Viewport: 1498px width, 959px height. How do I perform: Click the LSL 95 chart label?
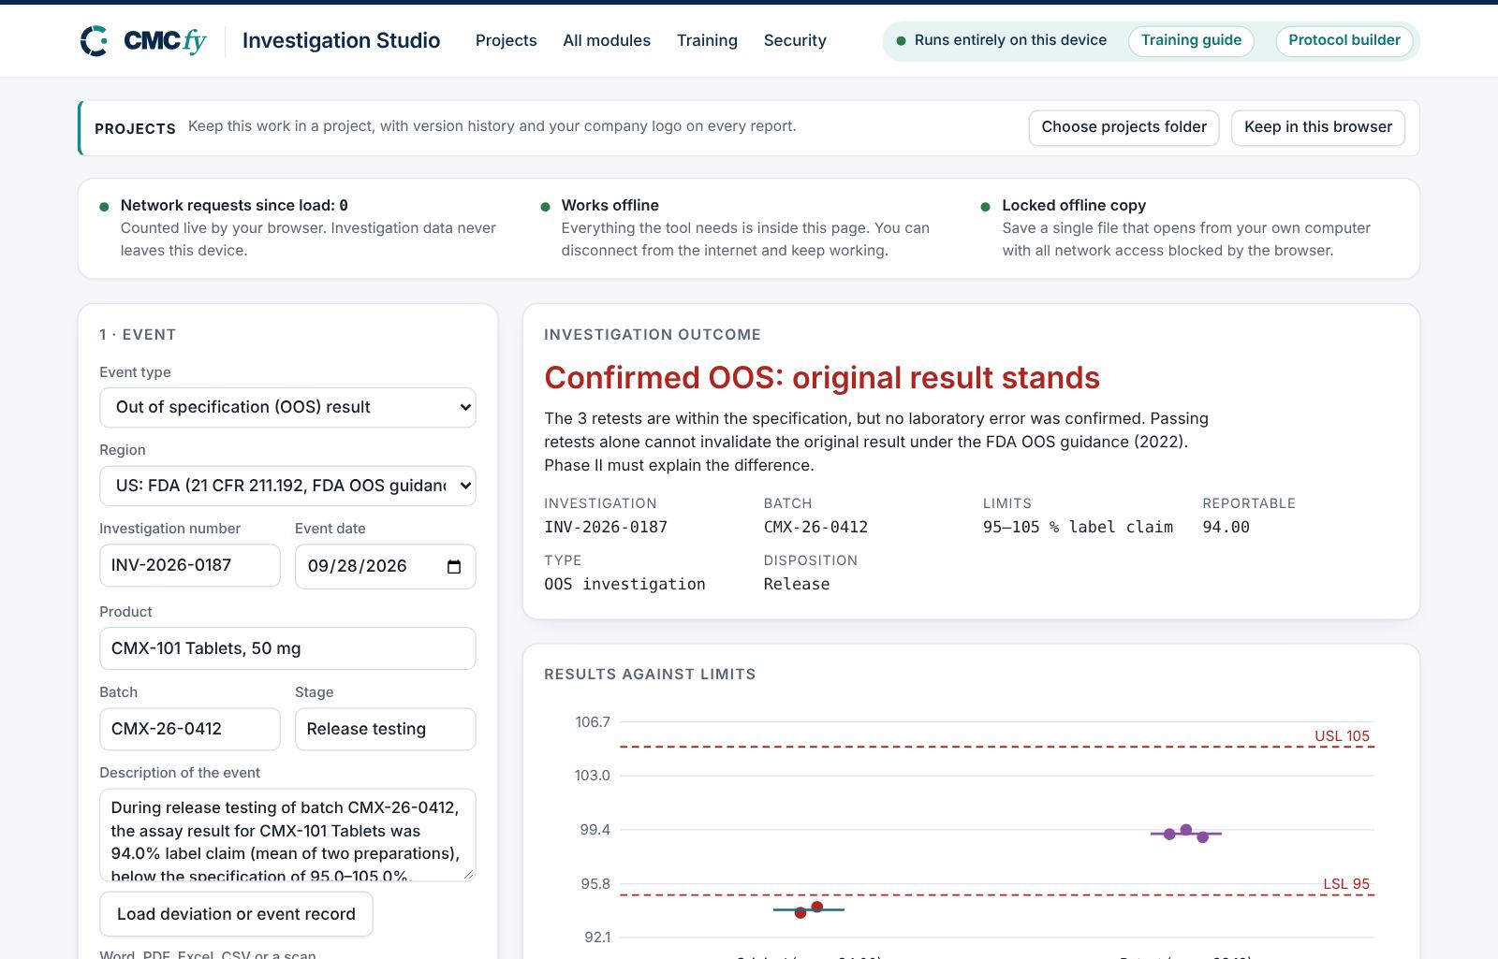[x=1346, y=883]
